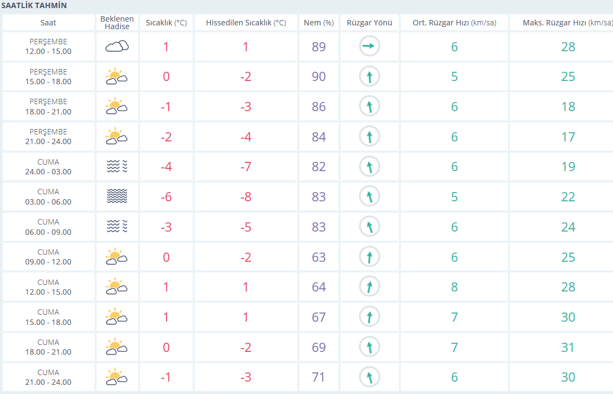The image size is (613, 394).
Task: Select the mist icon for Cuma 06.00 - 09.00
Action: click(x=117, y=227)
